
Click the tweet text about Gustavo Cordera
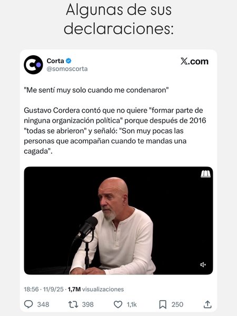click(x=115, y=131)
